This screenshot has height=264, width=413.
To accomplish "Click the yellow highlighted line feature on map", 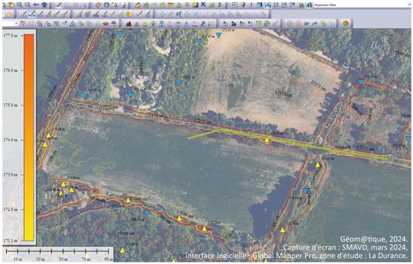I will (287, 143).
